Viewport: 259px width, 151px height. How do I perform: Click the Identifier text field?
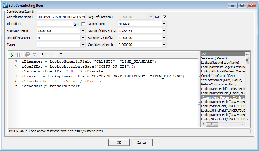(x=54, y=24)
